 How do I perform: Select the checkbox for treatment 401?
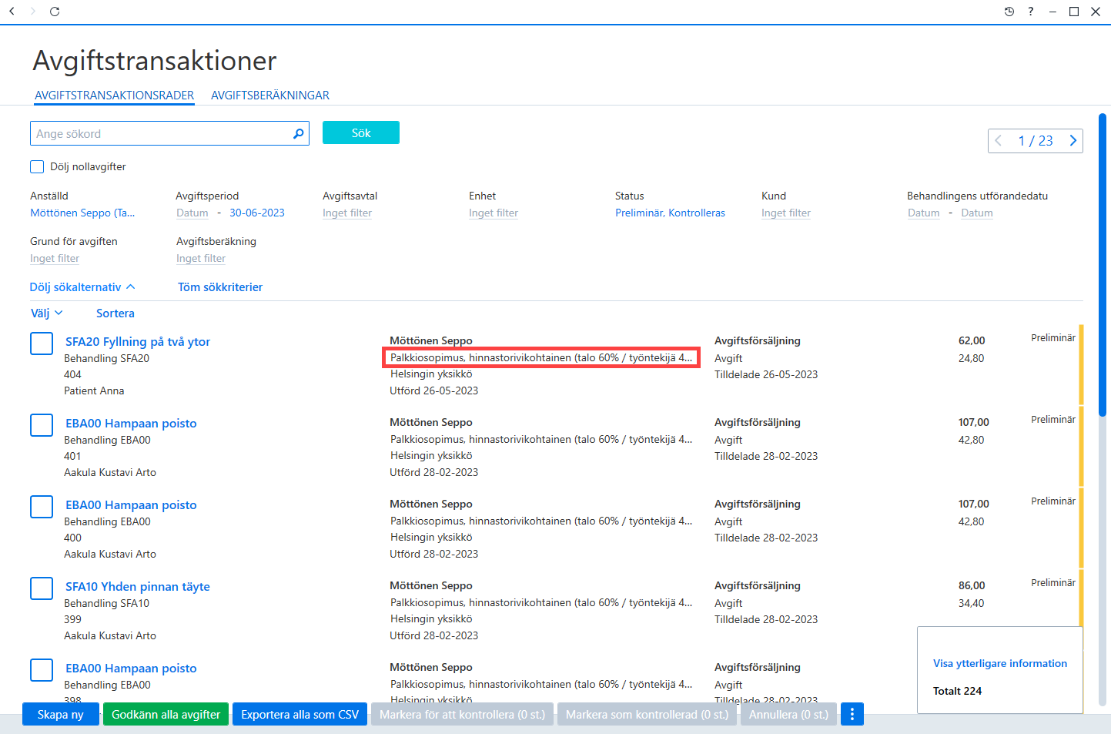tap(42, 425)
